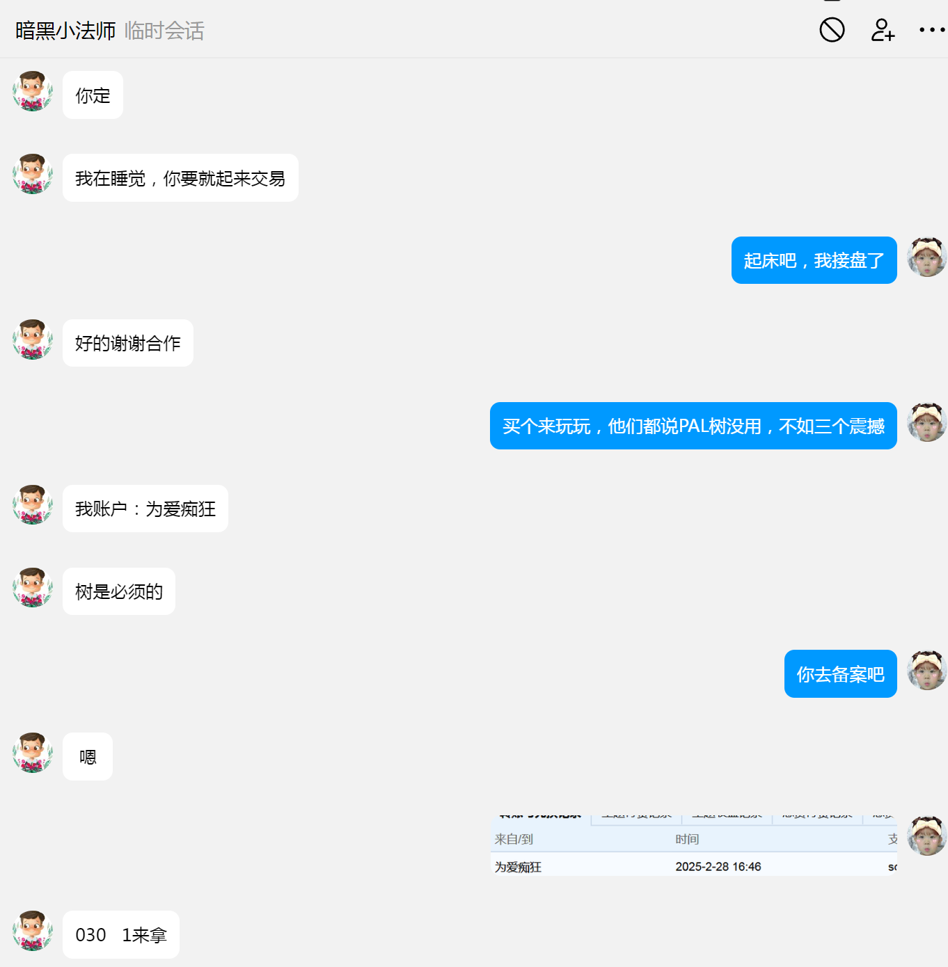This screenshot has width=948, height=967.
Task: Click the block user icon
Action: (x=832, y=30)
